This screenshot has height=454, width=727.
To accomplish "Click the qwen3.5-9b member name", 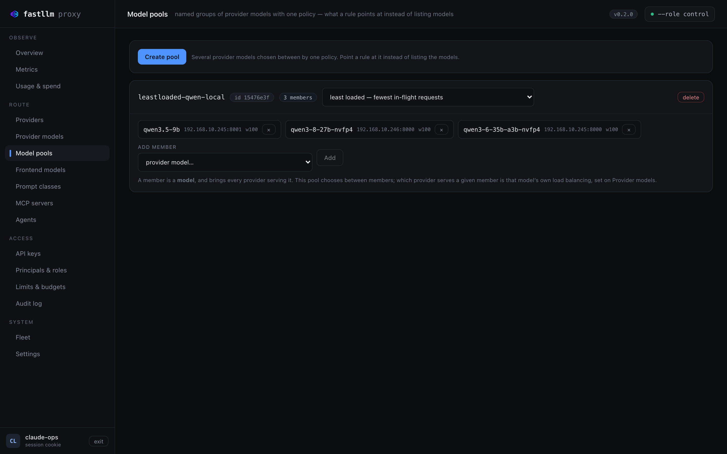I will click(162, 129).
